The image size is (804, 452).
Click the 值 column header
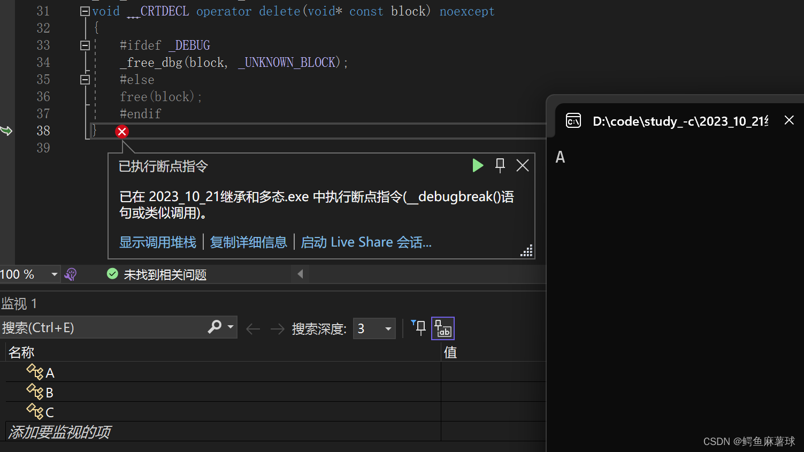[450, 353]
